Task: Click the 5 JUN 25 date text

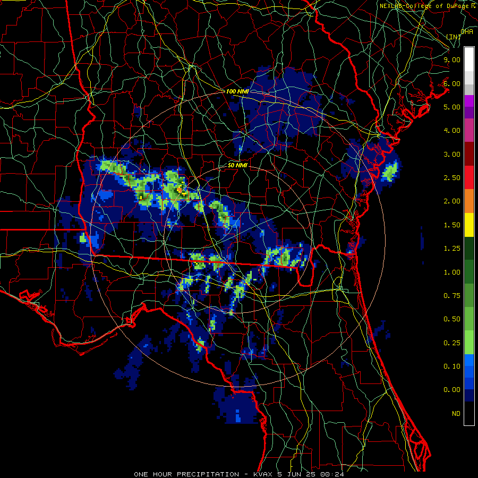Action: 297,474
